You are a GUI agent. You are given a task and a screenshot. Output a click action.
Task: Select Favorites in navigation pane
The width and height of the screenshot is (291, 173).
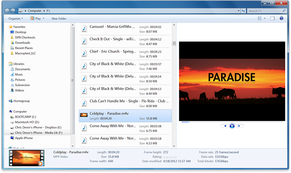point(17,27)
